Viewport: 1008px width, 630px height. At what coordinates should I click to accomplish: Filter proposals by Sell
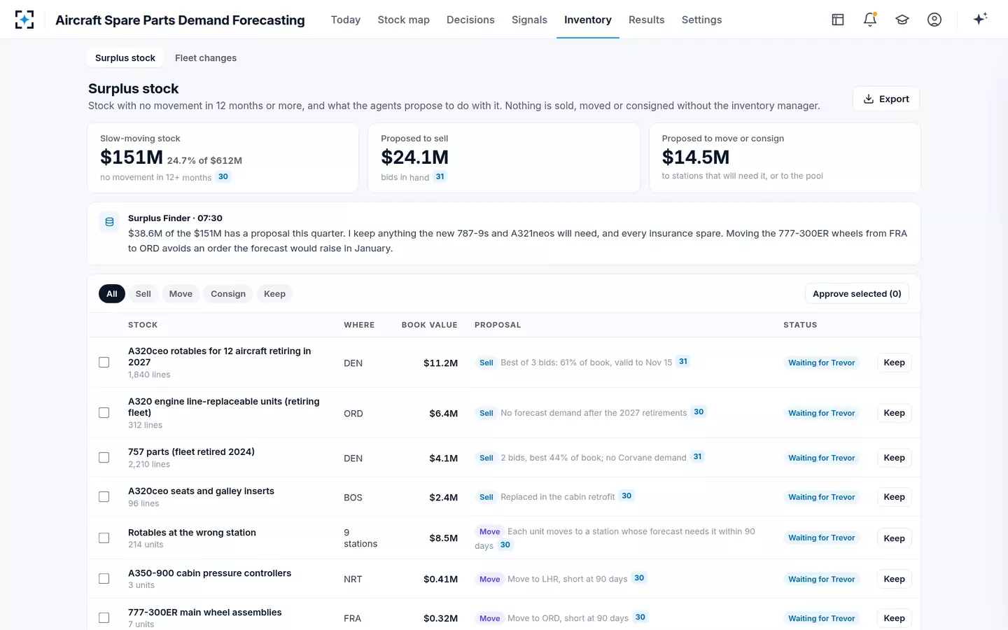(x=143, y=294)
